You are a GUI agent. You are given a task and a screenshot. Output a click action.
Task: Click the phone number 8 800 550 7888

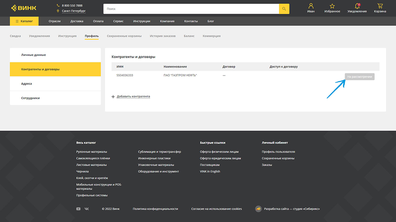pyautogui.click(x=72, y=5)
